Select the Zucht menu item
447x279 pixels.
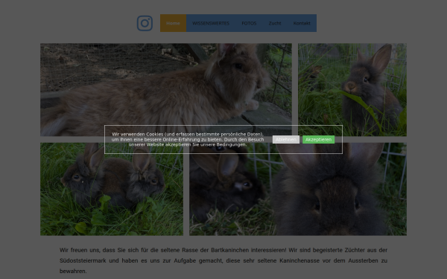[275, 23]
